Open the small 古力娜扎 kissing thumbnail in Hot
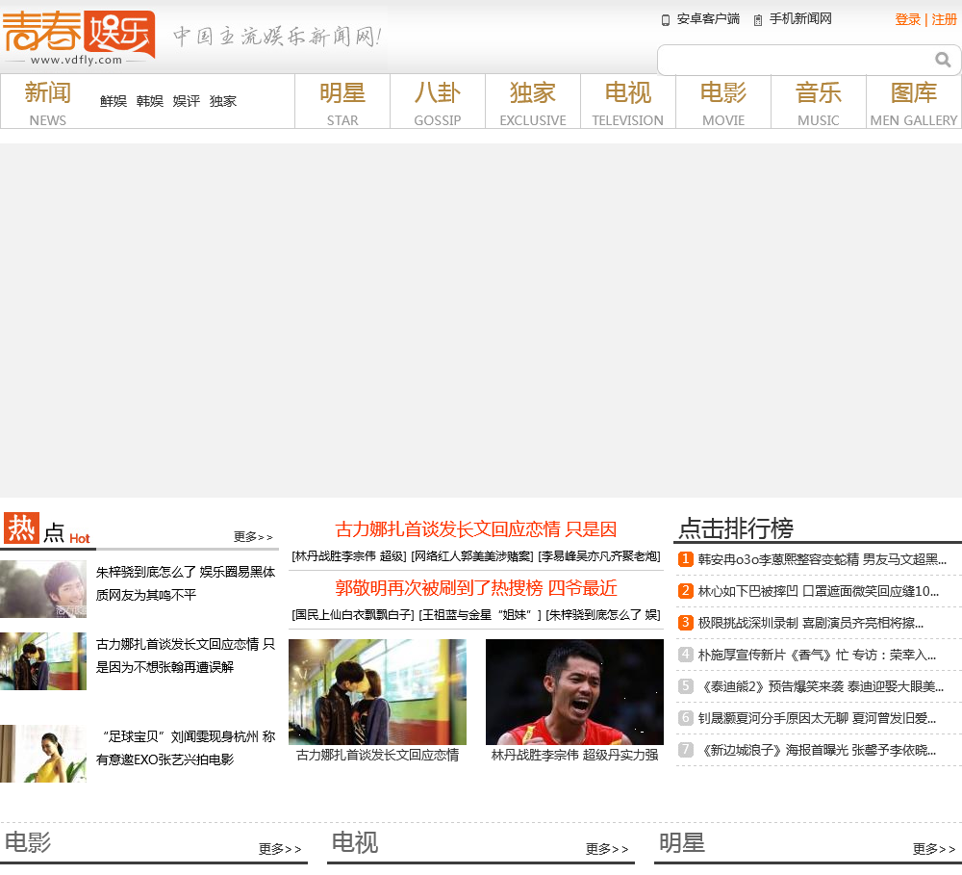 [43, 661]
